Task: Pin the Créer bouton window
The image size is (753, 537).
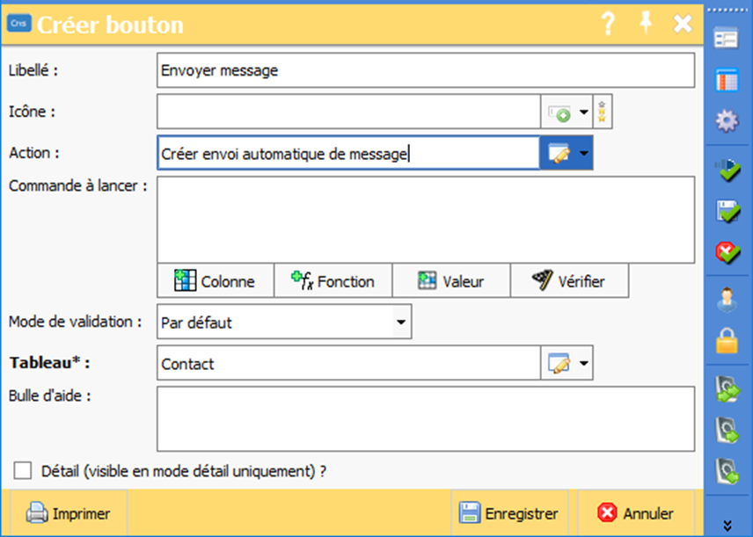Action: (x=647, y=24)
